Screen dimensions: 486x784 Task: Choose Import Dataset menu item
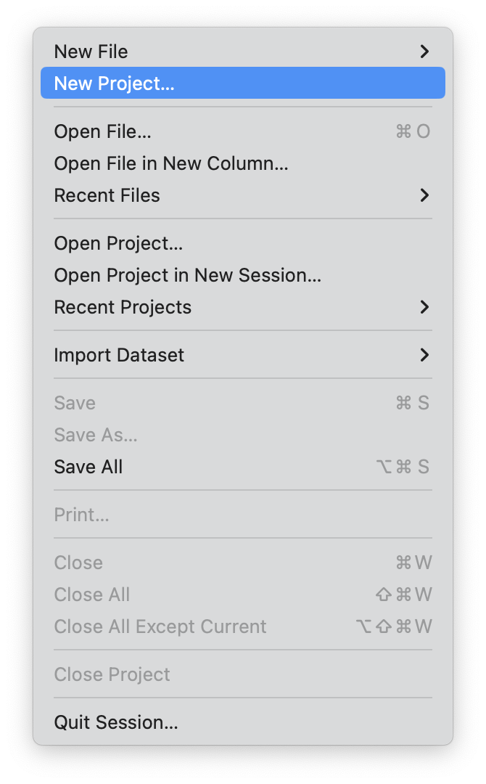click(x=119, y=355)
